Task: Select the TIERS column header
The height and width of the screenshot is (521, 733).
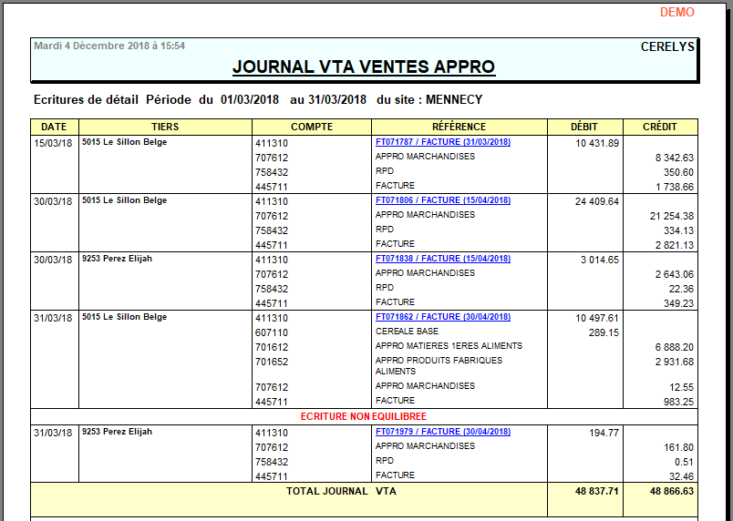Action: click(x=165, y=127)
